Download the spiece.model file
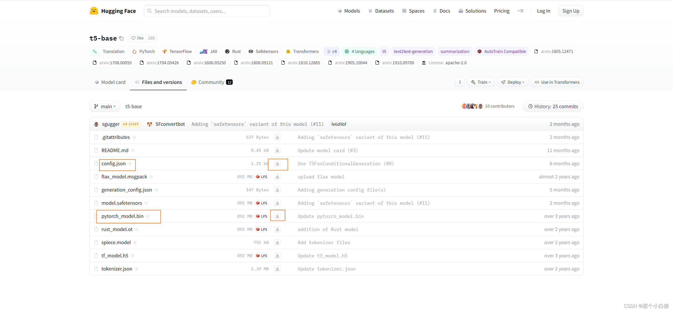Image resolution: width=673 pixels, height=311 pixels. [x=277, y=243]
